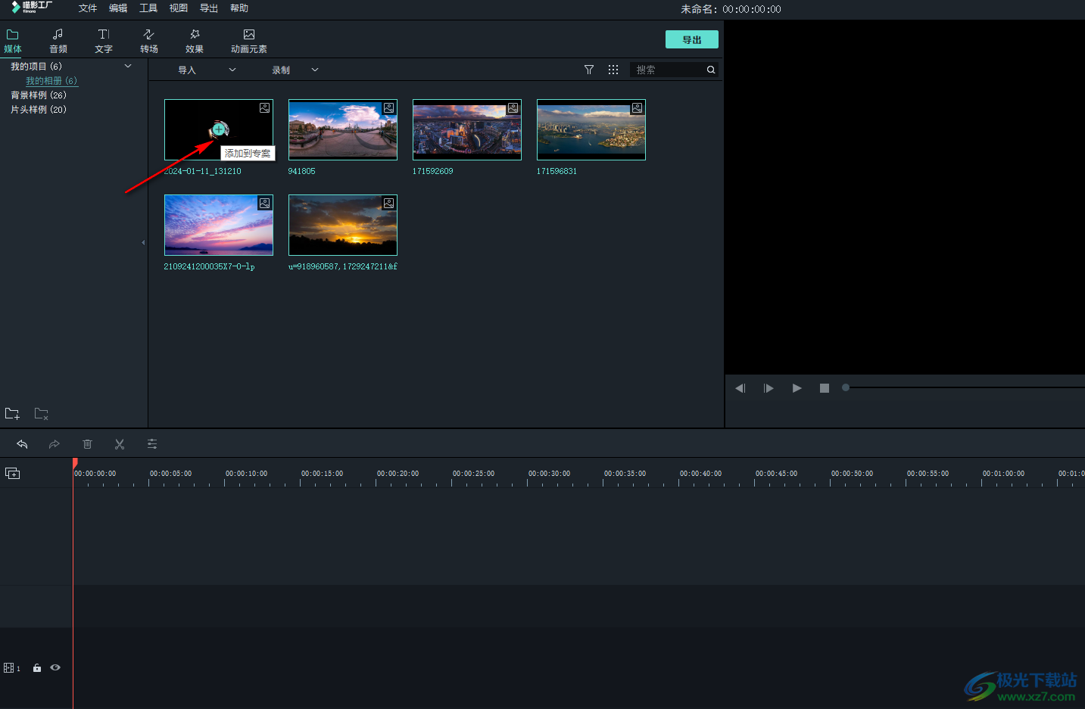Click the next frame playback button

(x=769, y=388)
